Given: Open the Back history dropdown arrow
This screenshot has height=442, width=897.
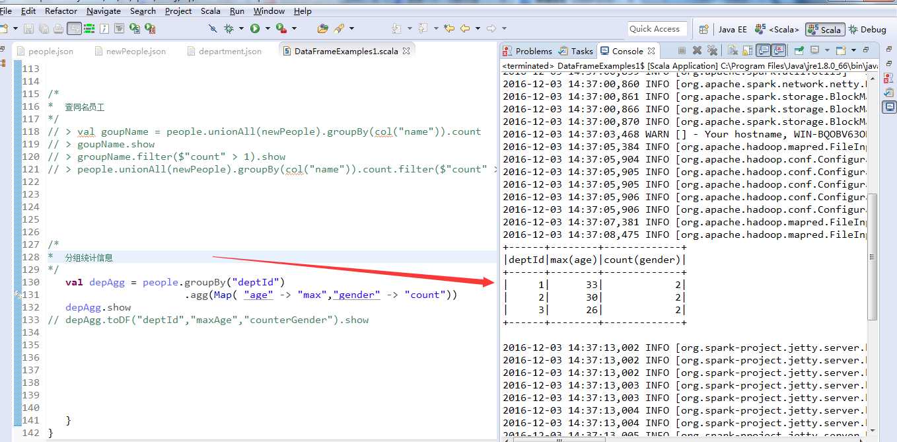Looking at the screenshot, I should pyautogui.click(x=478, y=28).
